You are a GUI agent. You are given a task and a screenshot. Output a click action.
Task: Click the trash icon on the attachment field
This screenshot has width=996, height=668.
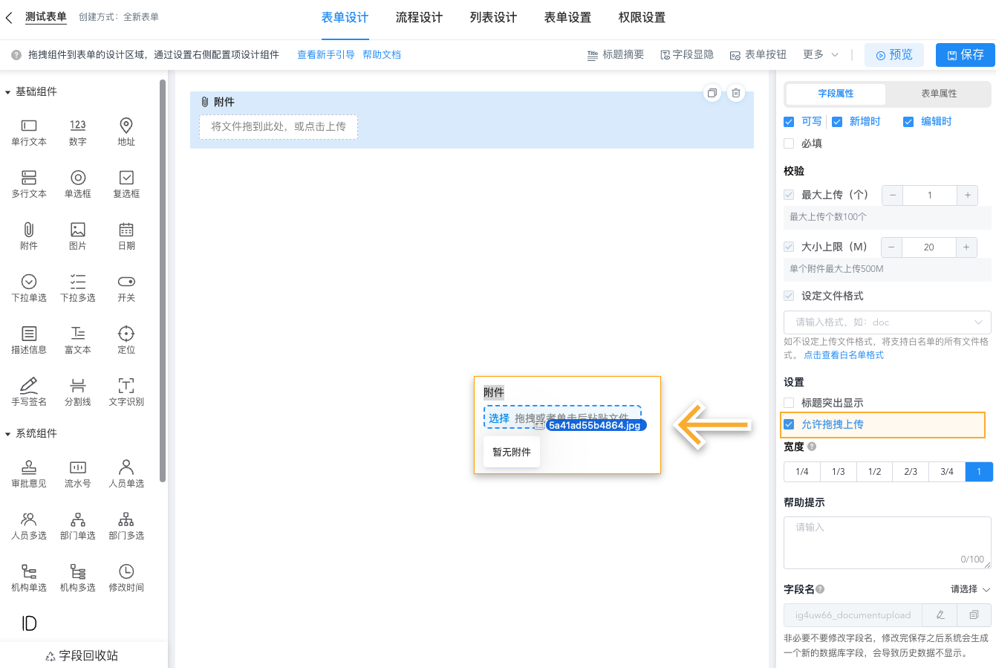pyautogui.click(x=735, y=93)
